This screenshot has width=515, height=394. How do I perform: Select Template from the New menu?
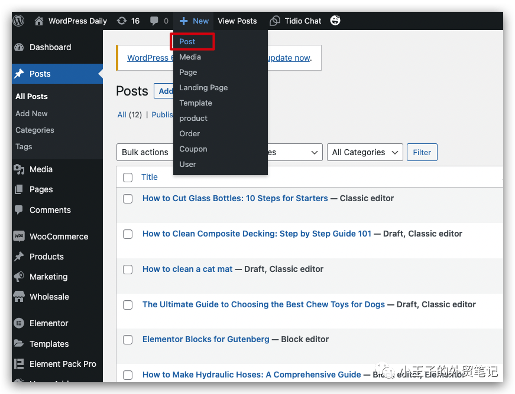(x=196, y=103)
